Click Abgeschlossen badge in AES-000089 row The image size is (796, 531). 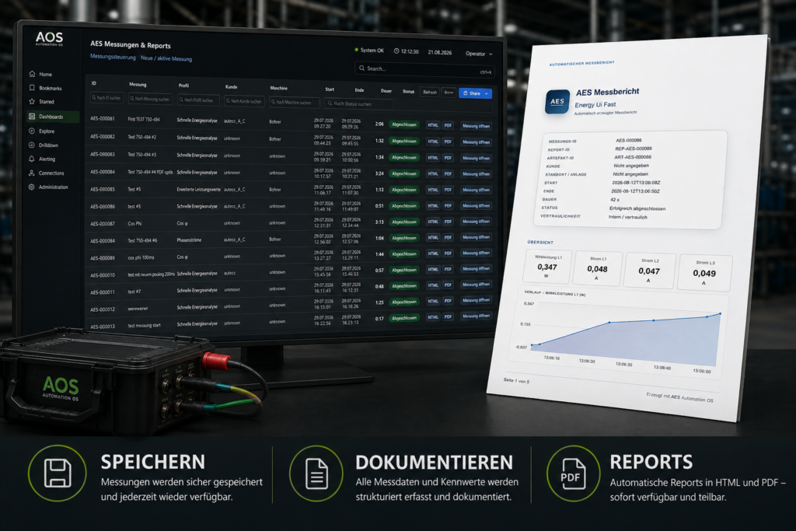[404, 253]
